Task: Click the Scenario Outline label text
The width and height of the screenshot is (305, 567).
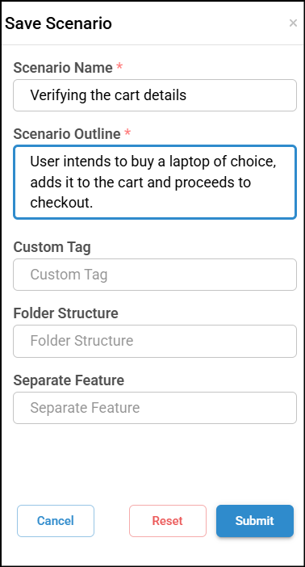Action: (67, 134)
